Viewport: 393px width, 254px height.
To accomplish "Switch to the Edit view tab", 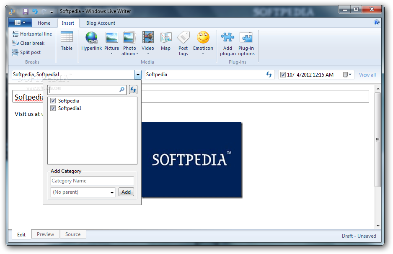I will click(x=21, y=234).
